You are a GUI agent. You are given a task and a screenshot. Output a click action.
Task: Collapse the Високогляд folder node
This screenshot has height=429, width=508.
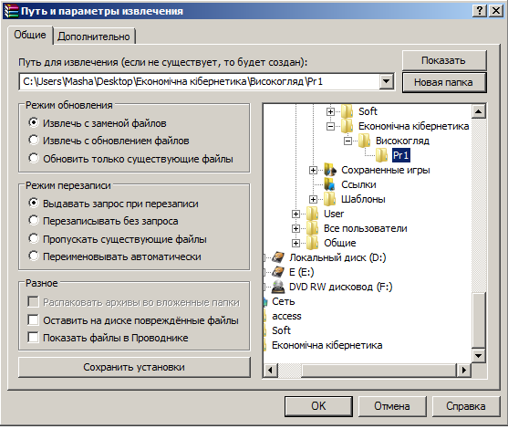(347, 141)
